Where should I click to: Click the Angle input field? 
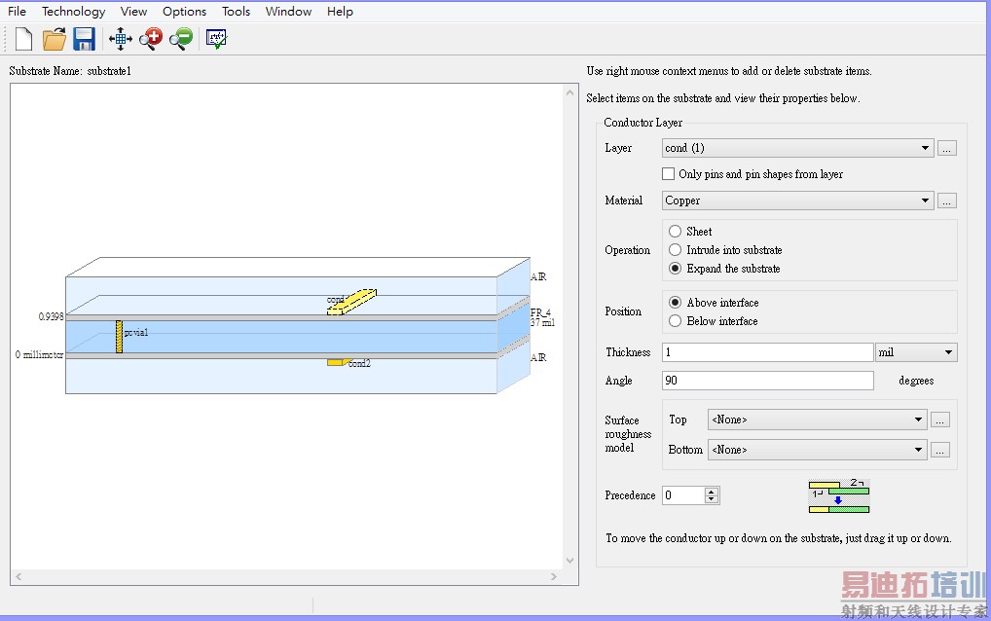pyautogui.click(x=767, y=381)
